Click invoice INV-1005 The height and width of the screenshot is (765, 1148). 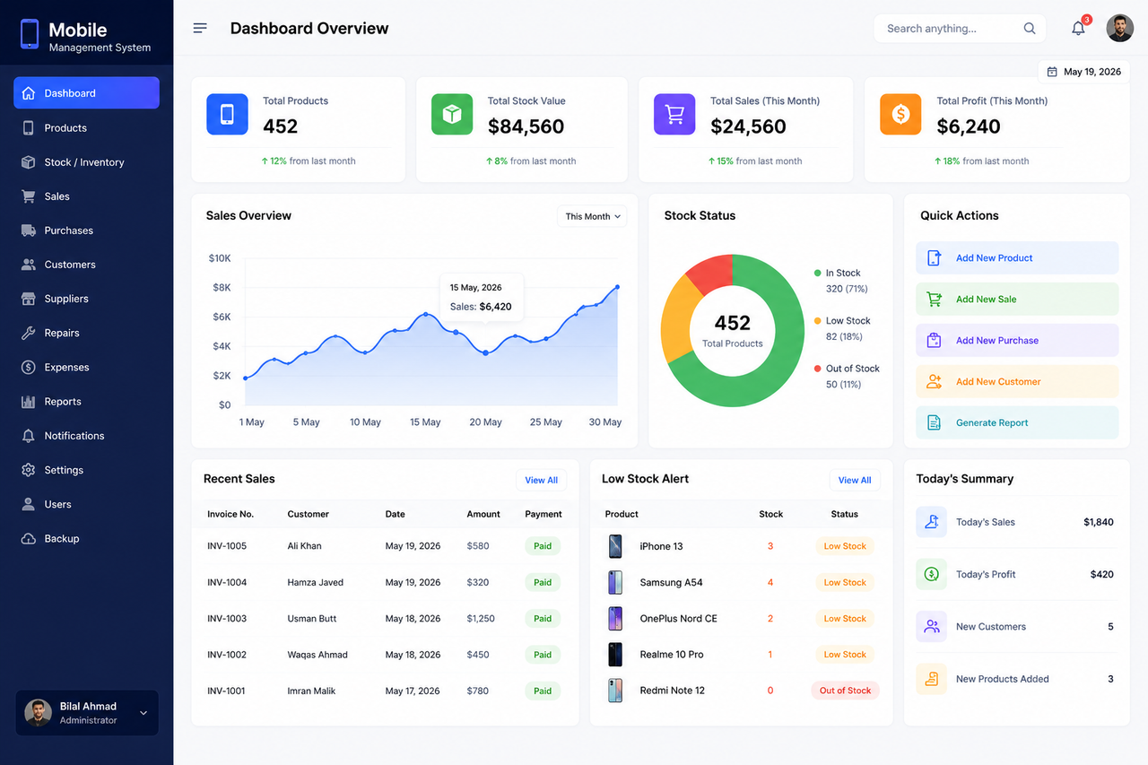(227, 546)
